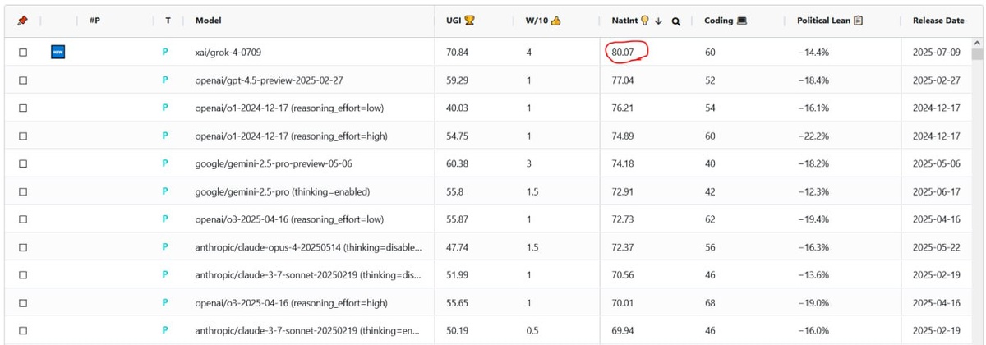This screenshot has width=986, height=345.
Task: Click the P icon for o1-2024-12-17 reasoning_effort=low
Action: pos(165,108)
